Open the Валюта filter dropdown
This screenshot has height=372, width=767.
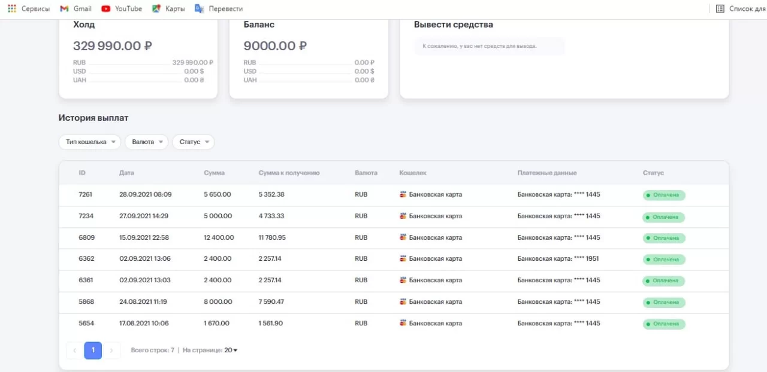pos(146,142)
